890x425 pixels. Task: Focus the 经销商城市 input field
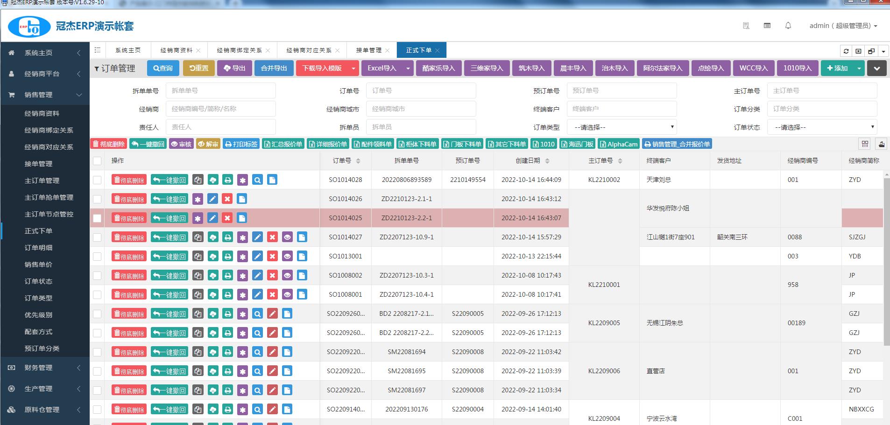(421, 109)
